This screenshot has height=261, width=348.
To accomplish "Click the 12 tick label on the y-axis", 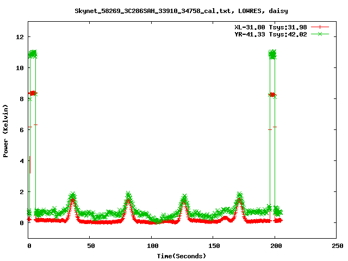I will pyautogui.click(x=20, y=37).
